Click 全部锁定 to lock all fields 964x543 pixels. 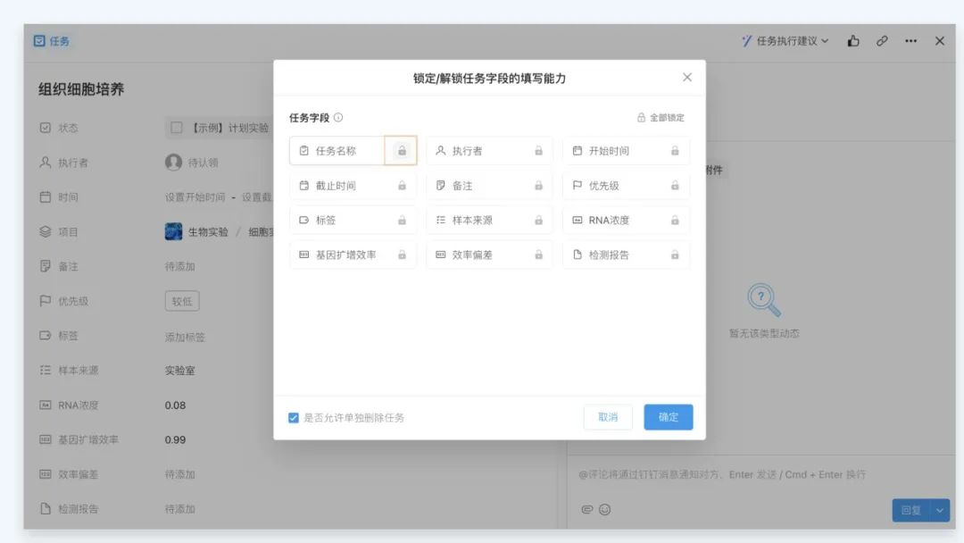tap(661, 118)
